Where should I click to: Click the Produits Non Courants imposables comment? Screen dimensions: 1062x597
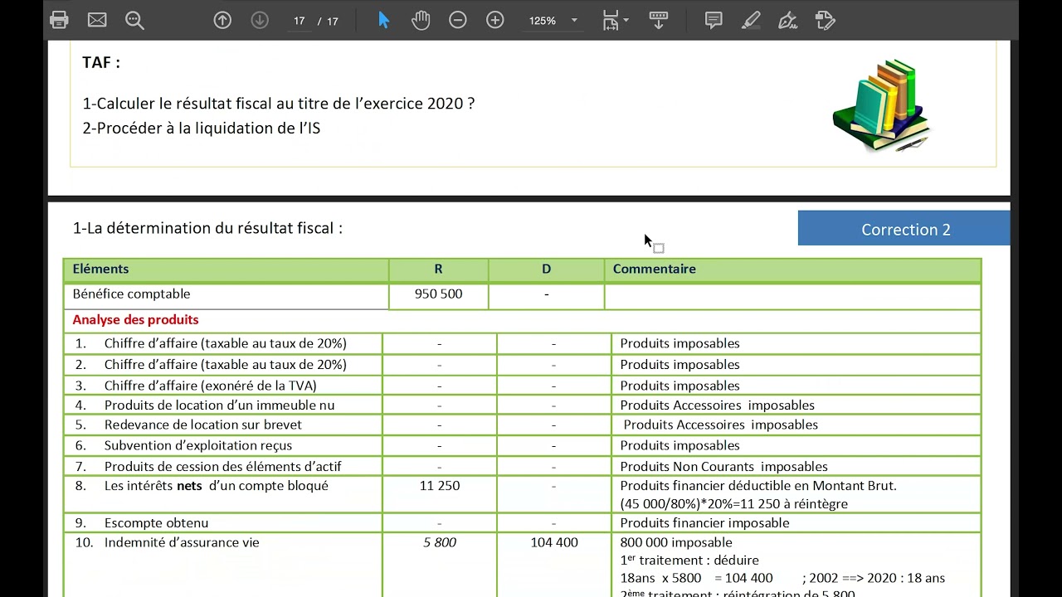tap(723, 467)
